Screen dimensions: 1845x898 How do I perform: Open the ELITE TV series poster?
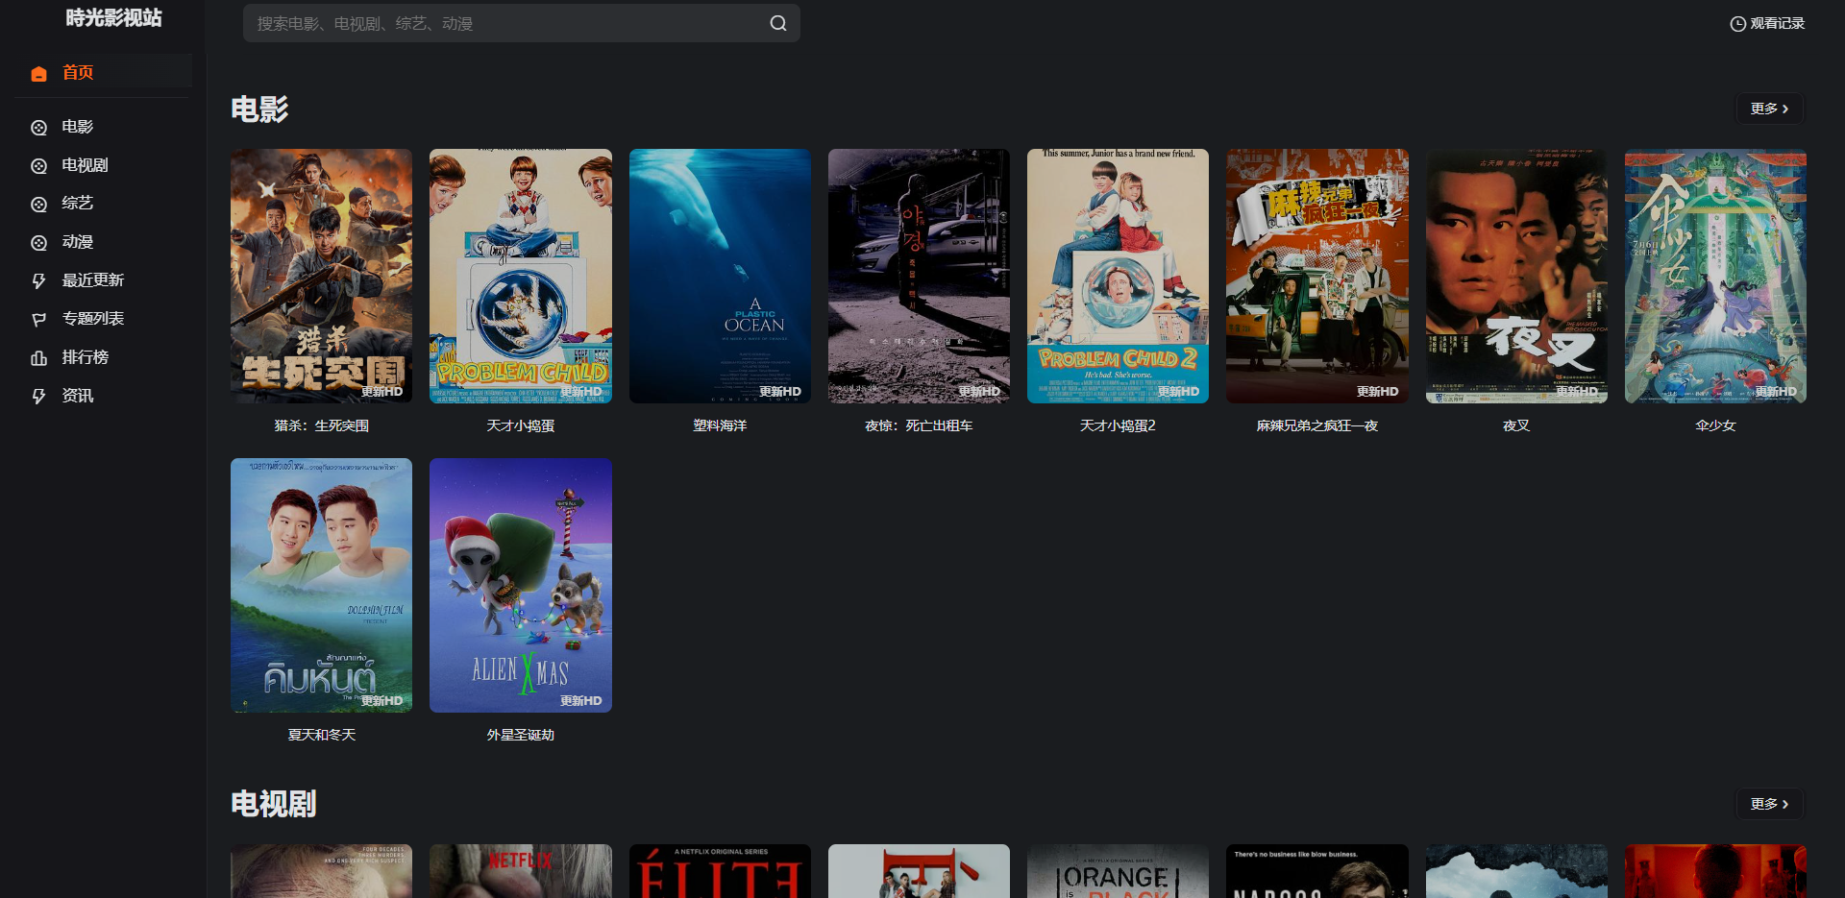coord(720,871)
